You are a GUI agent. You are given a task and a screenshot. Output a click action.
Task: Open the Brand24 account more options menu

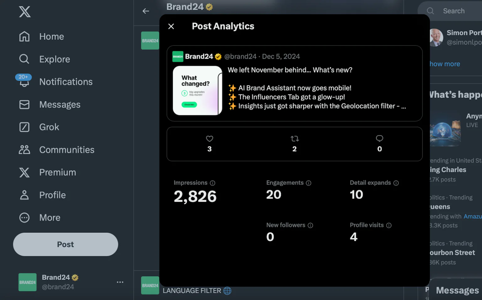pos(120,282)
